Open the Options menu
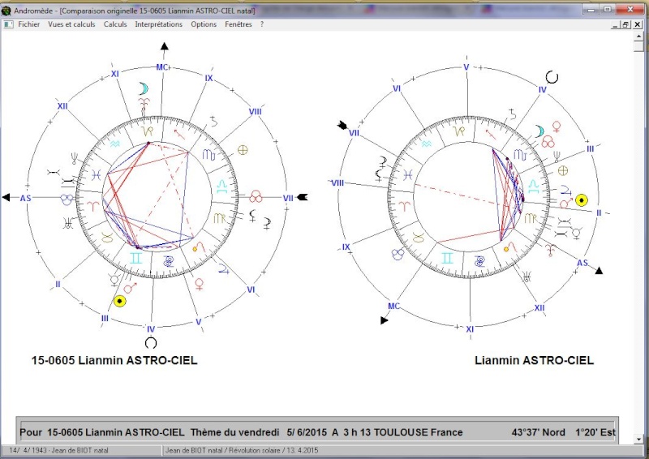649x459 pixels. pos(204,24)
